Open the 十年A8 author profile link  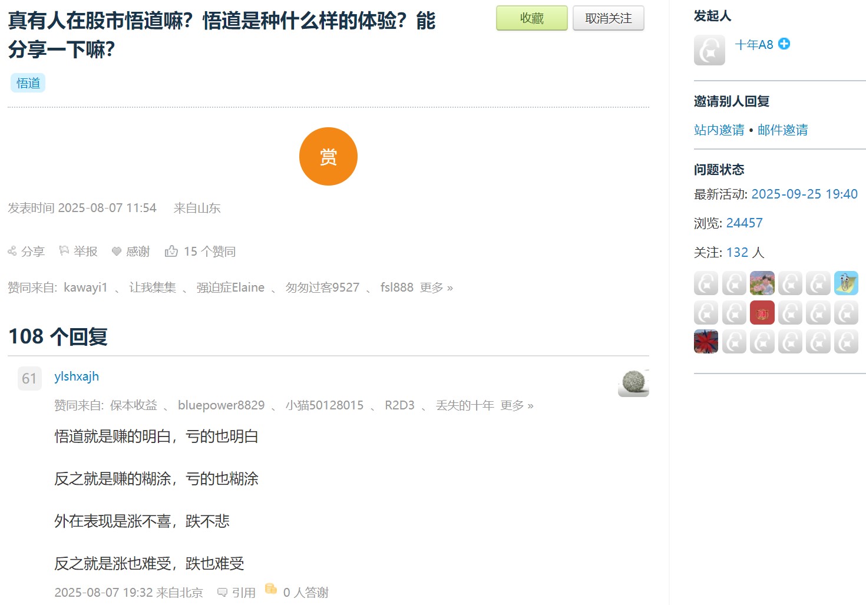(754, 45)
